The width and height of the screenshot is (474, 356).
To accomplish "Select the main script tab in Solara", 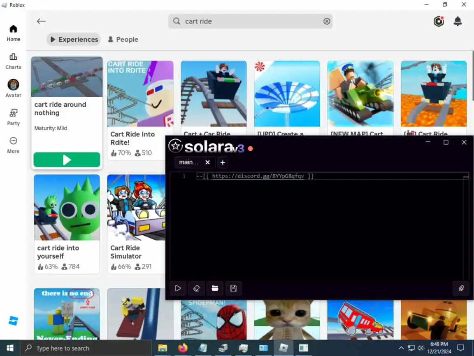I will [x=188, y=162].
